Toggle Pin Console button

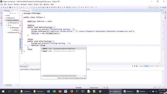150,66
